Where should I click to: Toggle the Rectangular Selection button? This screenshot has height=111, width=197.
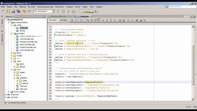click(103, 20)
